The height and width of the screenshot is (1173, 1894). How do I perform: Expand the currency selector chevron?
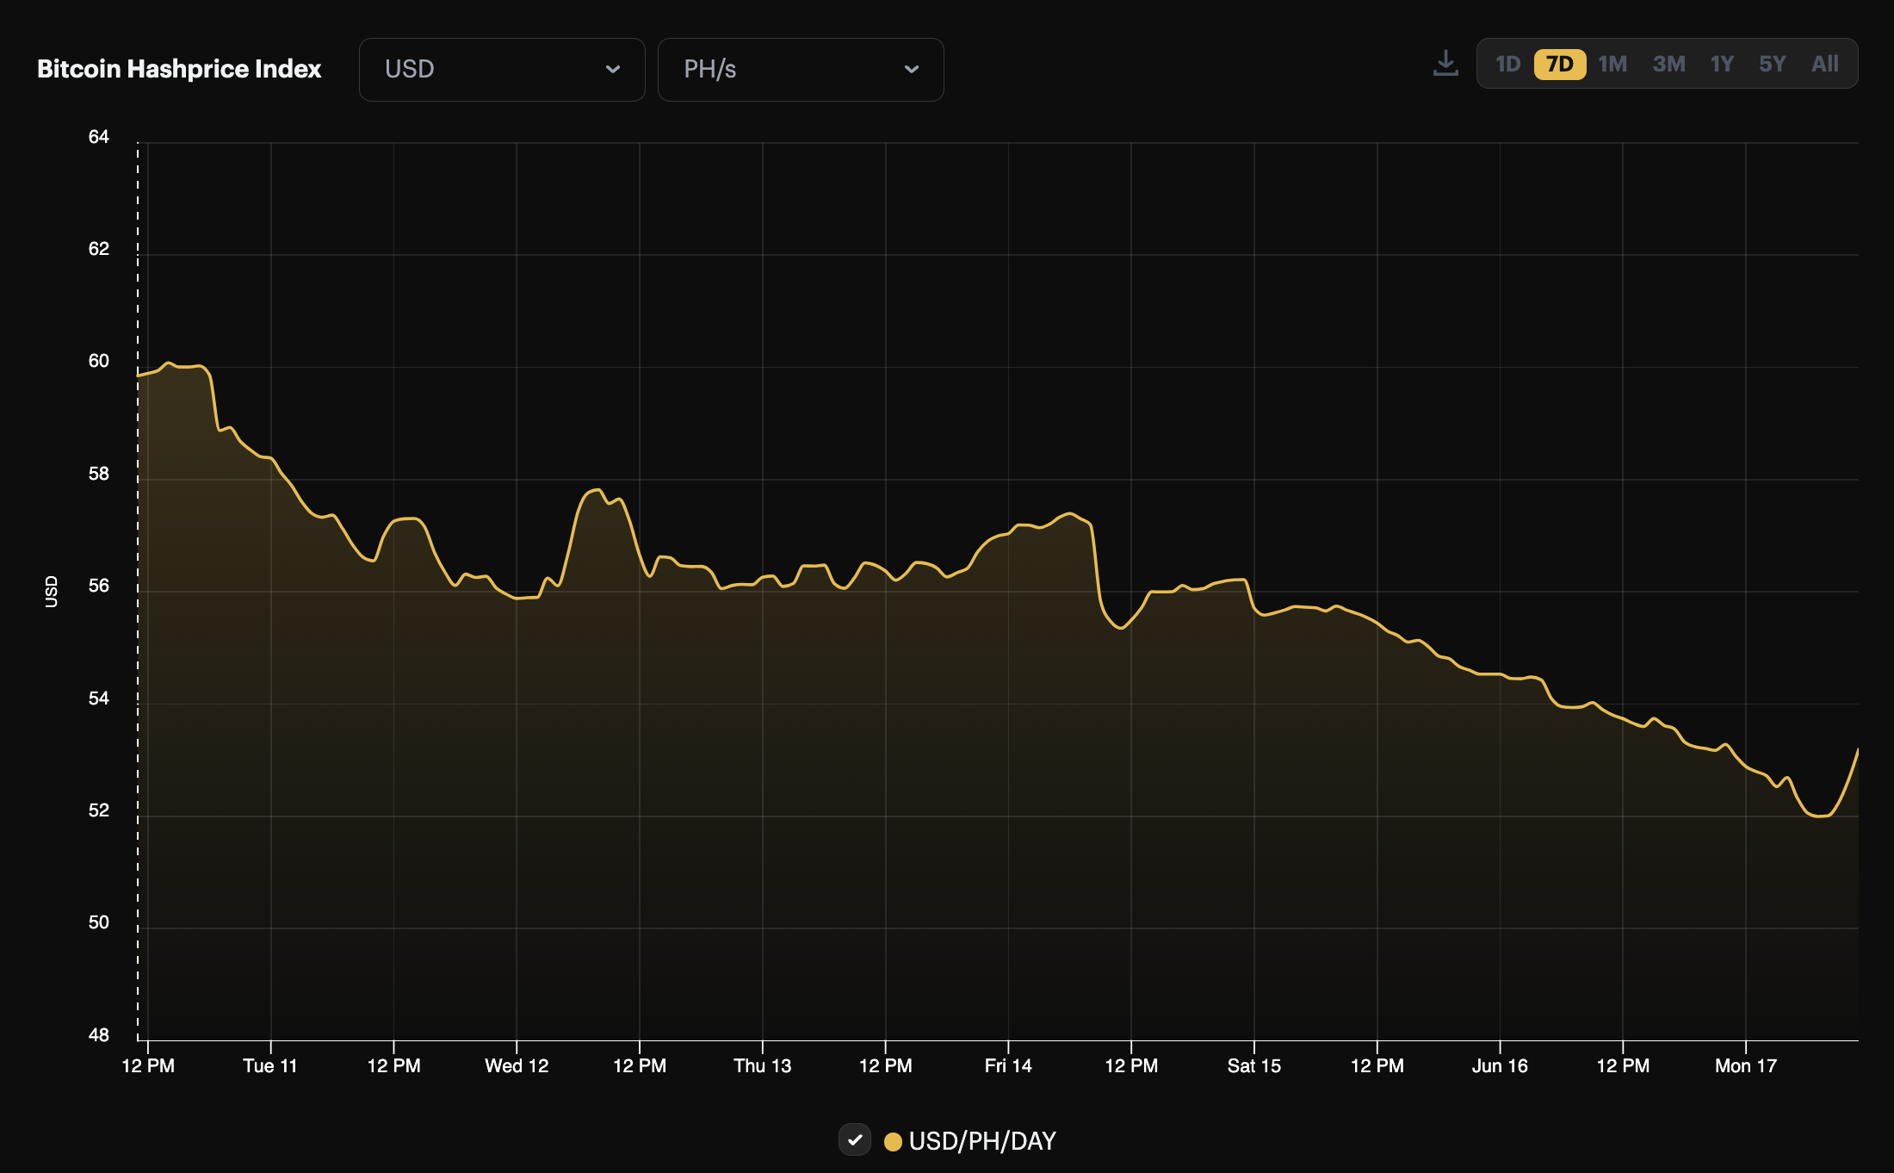614,70
